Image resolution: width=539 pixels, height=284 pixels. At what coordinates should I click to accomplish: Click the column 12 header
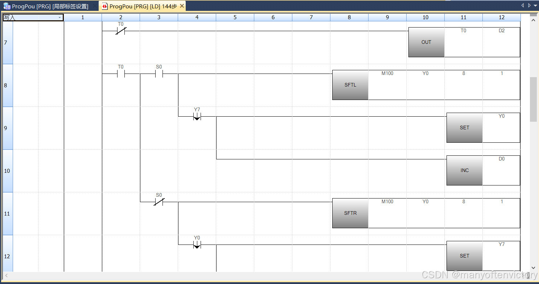[502, 17]
